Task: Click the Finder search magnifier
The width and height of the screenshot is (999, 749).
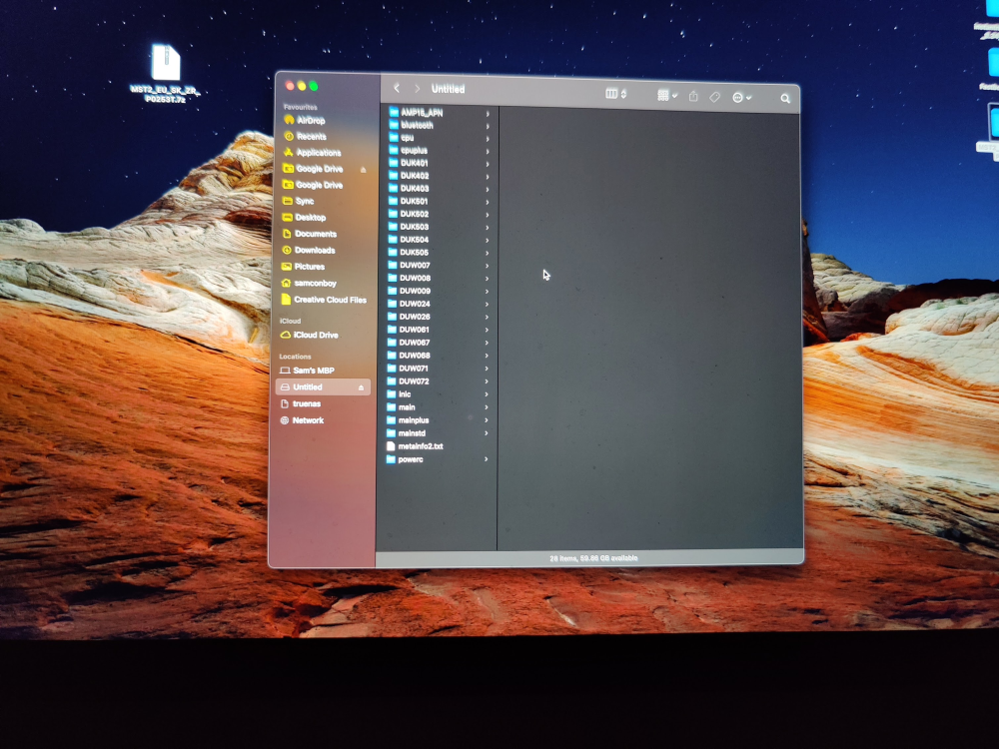Action: [x=785, y=99]
